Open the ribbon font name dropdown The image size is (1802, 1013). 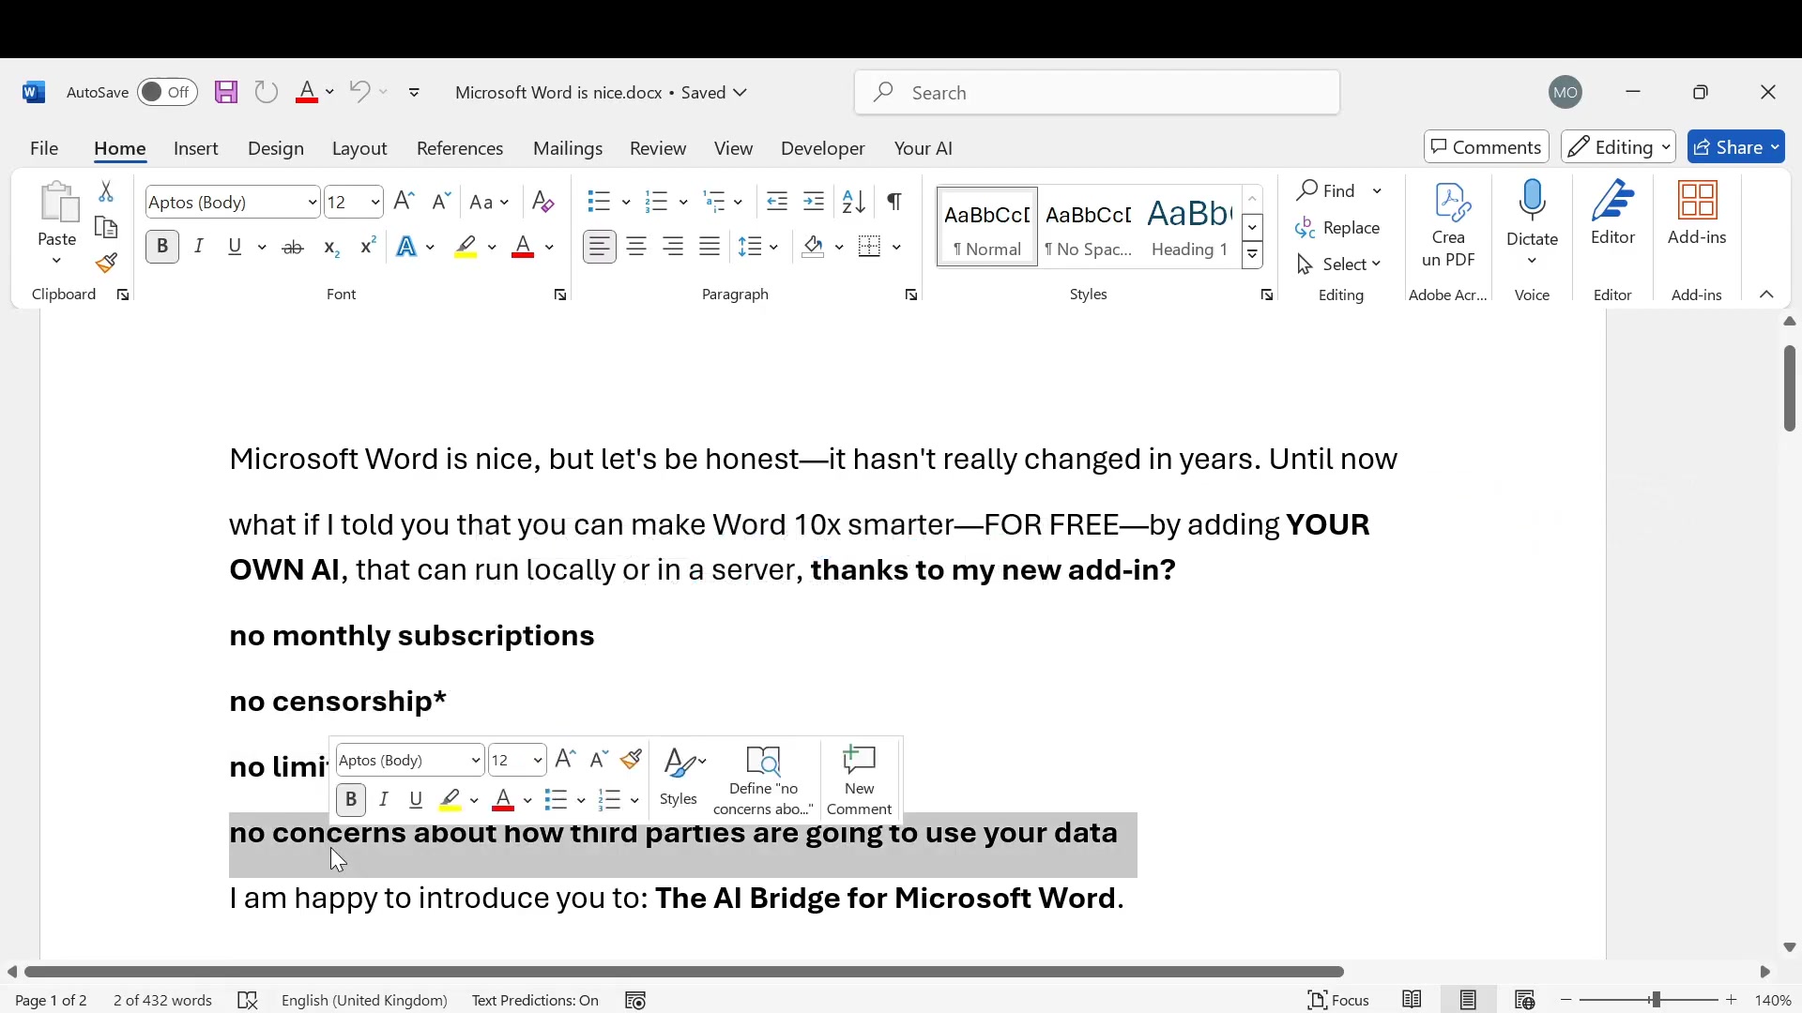click(x=313, y=202)
